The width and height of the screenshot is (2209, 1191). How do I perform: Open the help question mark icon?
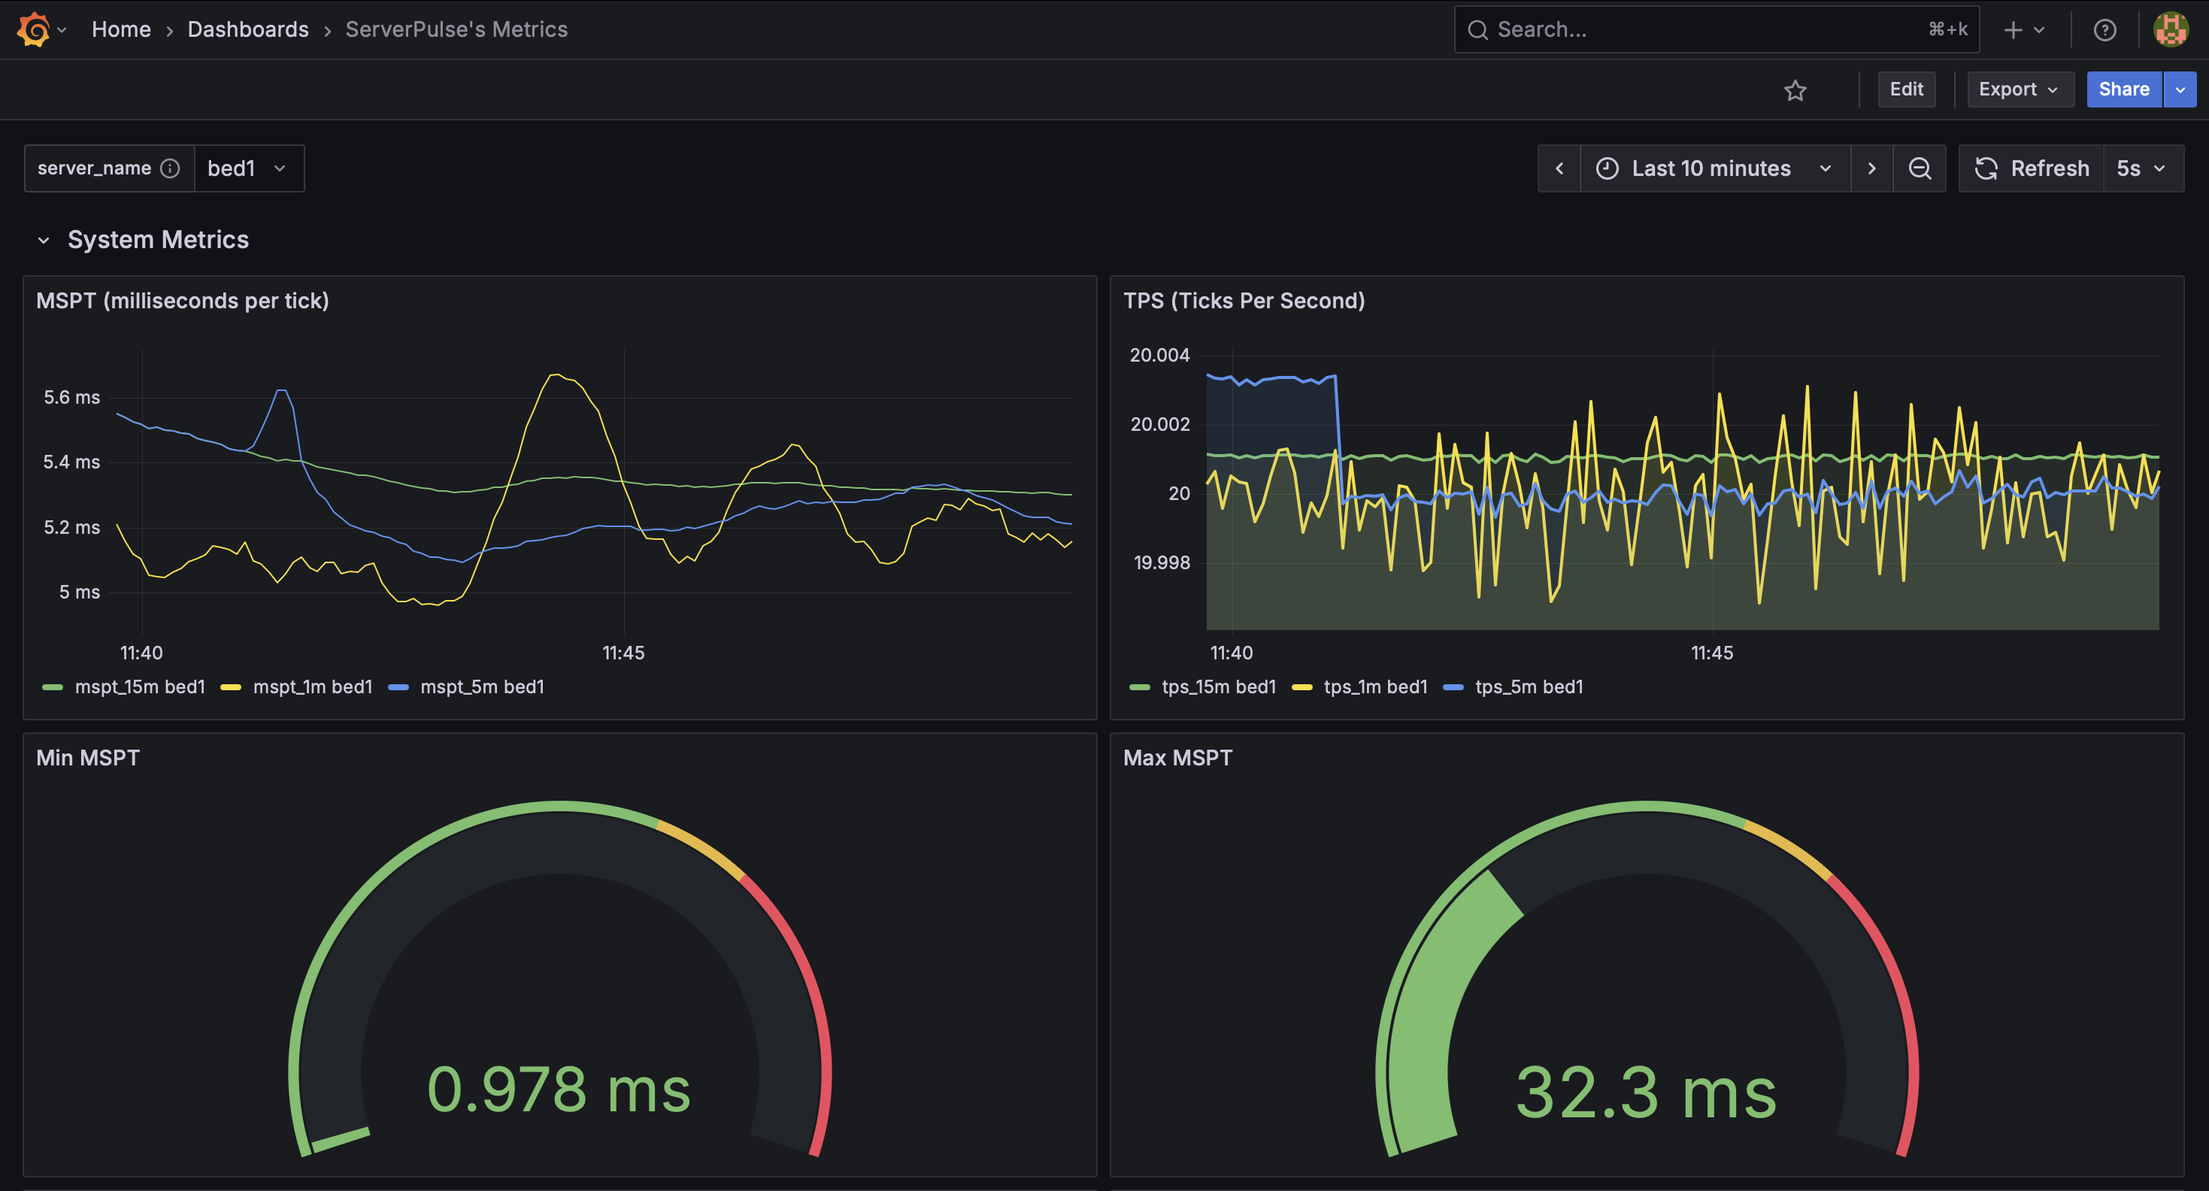pos(2104,30)
